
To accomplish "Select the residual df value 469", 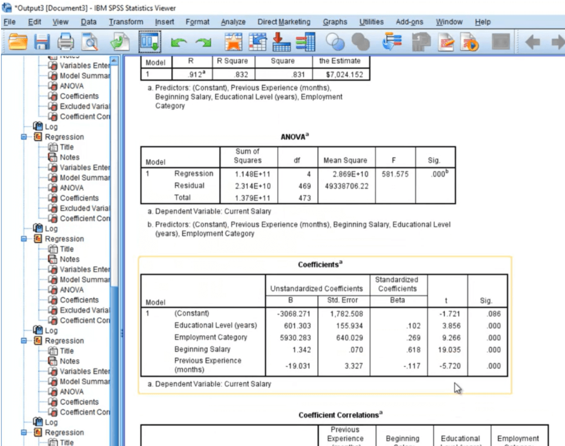I will coord(298,186).
